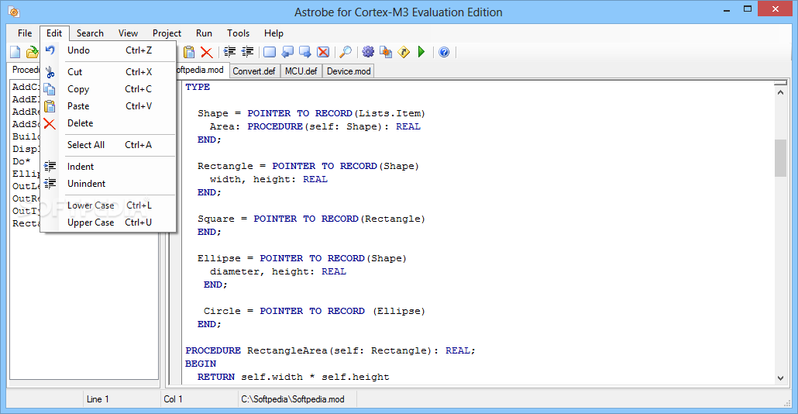Viewport: 798px width, 414px height.
Task: Click the Indent toolbar icon
Action: [x=229, y=52]
